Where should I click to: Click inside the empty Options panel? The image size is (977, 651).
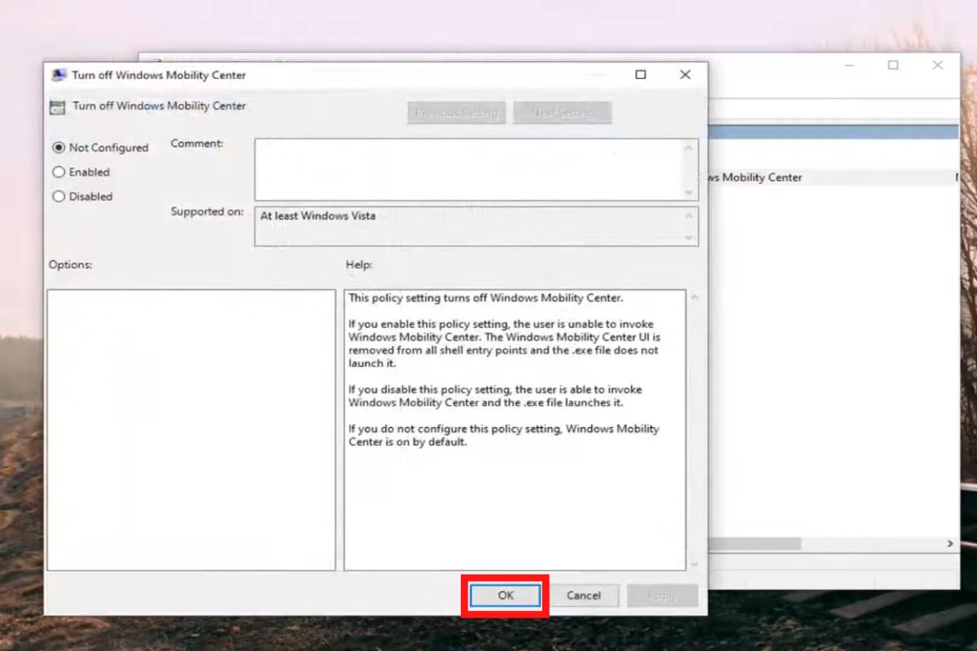[191, 427]
